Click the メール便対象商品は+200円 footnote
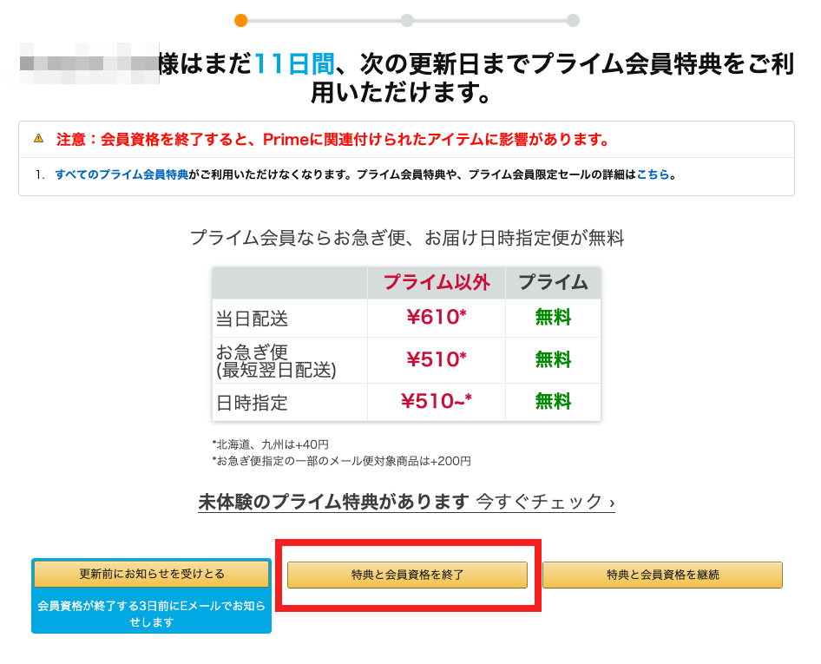Image resolution: width=821 pixels, height=664 pixels. (341, 461)
